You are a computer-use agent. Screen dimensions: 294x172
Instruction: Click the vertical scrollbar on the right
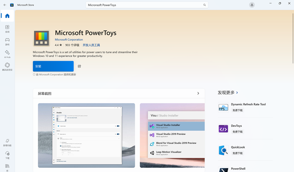(293, 38)
